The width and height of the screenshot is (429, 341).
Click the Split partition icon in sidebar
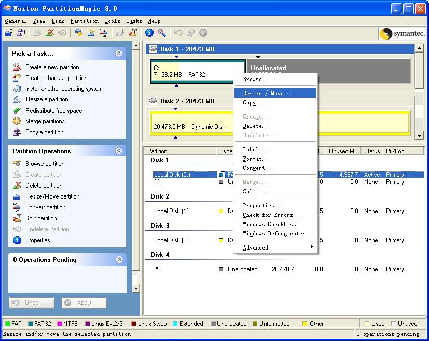pyautogui.click(x=17, y=218)
